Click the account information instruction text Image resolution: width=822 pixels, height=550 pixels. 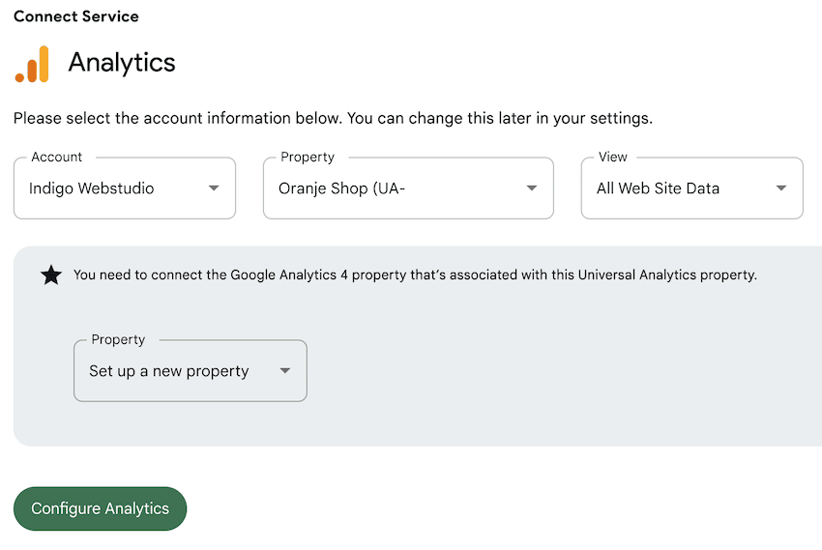pyautogui.click(x=333, y=118)
